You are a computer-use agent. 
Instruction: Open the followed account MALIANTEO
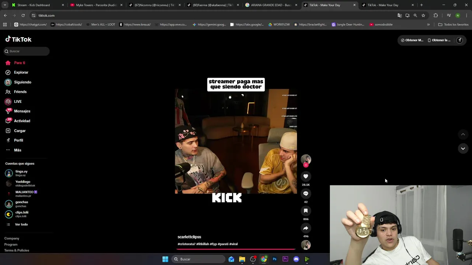26,194
